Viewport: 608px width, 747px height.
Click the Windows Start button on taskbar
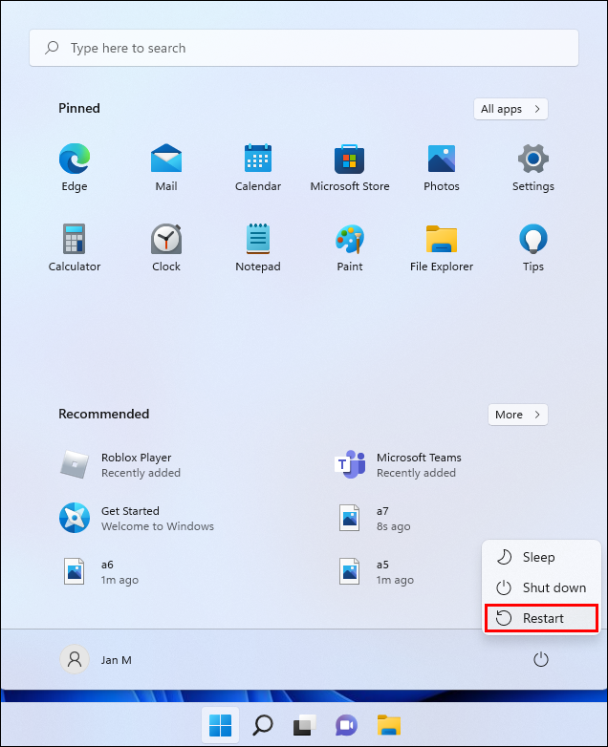pyautogui.click(x=220, y=725)
